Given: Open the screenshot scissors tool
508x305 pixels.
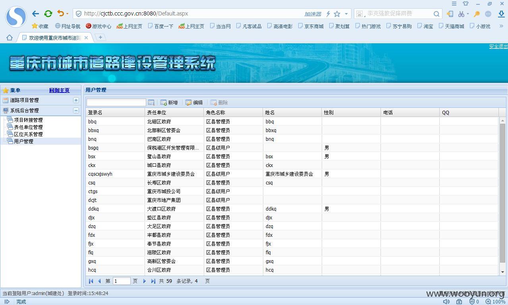Looking at the screenshot, I should point(461,14).
